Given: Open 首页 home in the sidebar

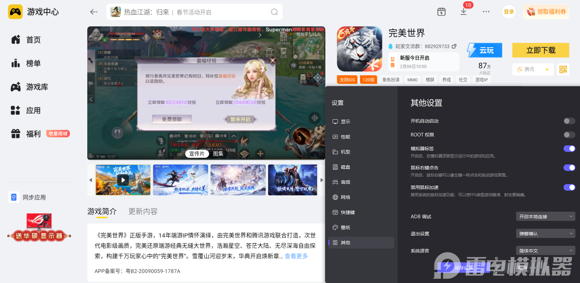Looking at the screenshot, I should pyautogui.click(x=26, y=40).
